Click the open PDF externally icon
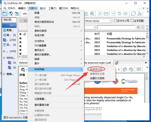 coord(131,69)
